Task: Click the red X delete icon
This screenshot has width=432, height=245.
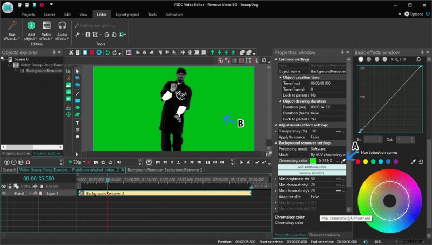Action: click(x=92, y=52)
